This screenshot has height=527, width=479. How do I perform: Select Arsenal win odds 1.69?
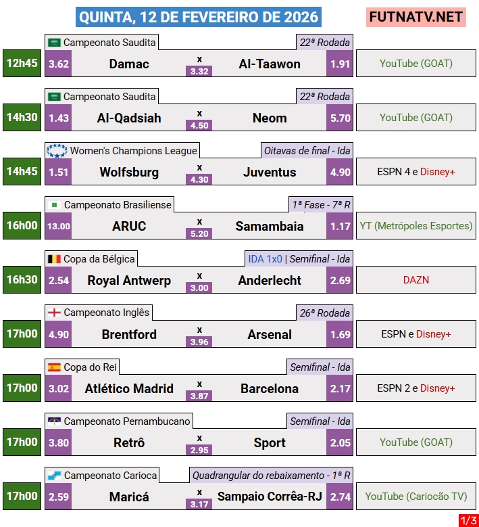(340, 334)
